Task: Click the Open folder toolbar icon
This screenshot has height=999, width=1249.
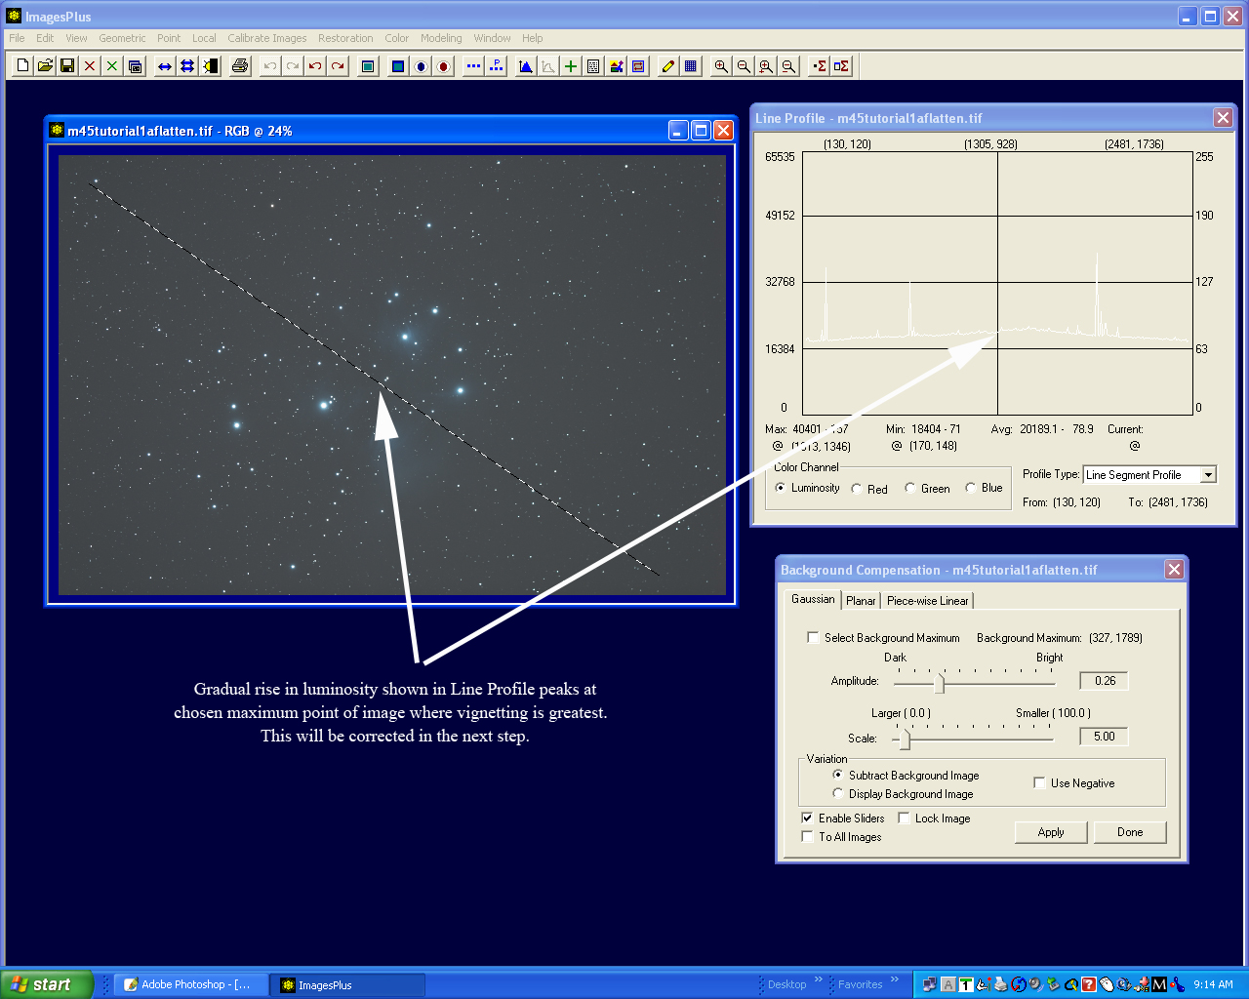Action: coord(45,66)
